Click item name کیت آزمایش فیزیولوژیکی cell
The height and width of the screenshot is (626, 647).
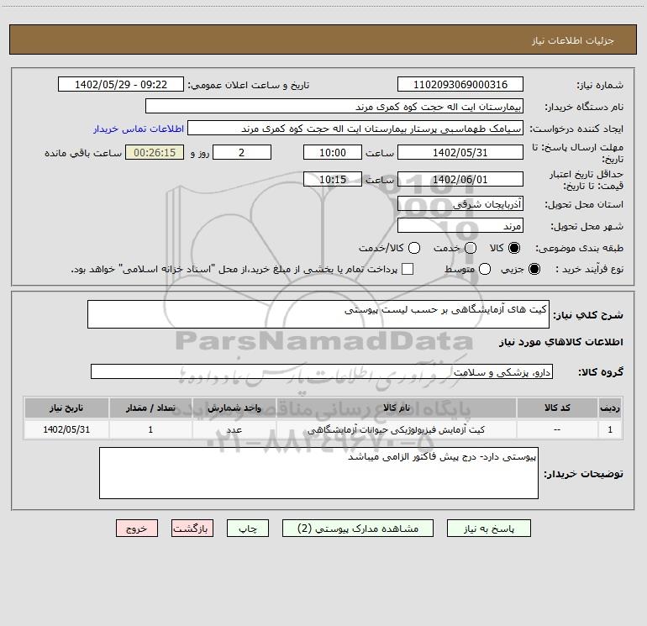[x=396, y=429]
